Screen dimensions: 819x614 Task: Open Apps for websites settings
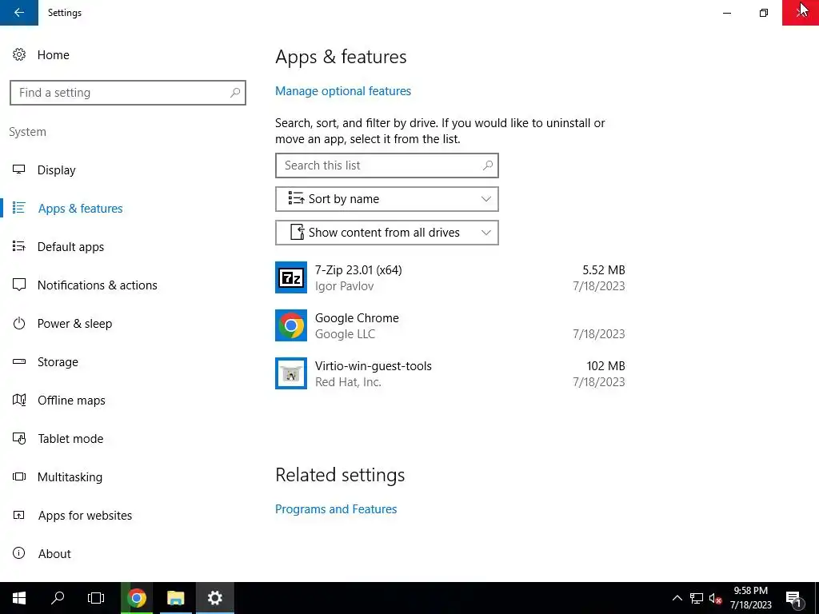pyautogui.click(x=85, y=516)
